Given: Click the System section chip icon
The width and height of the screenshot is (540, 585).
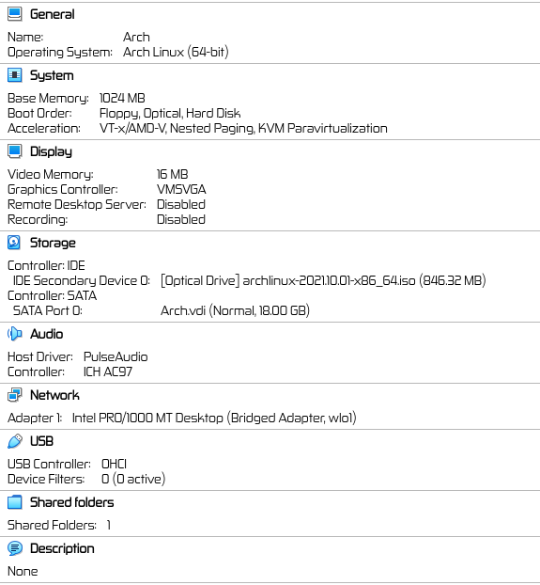Looking at the screenshot, I should coord(15,75).
